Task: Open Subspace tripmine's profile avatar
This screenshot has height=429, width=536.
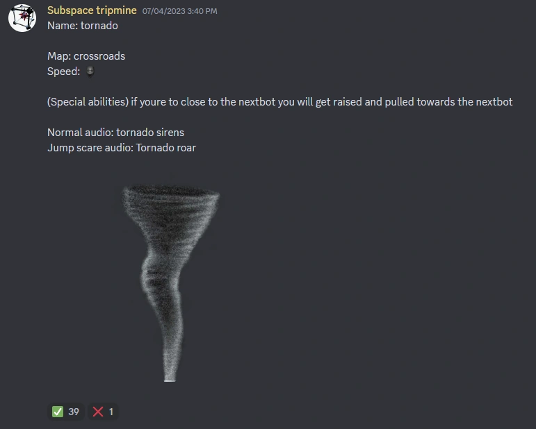Action: [x=22, y=18]
